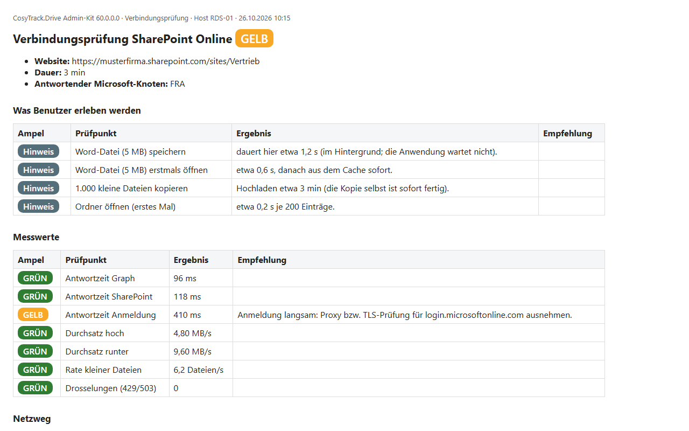The image size is (689, 431).
Task: Click GRÜN badge for Rate kleiner Dateien
Action: pos(35,370)
